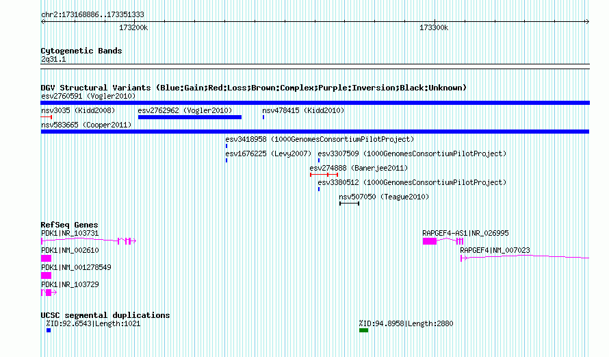The height and width of the screenshot is (357, 609).
Task: Click the PDK1|NR_103729 gene label
Action: 70,284
